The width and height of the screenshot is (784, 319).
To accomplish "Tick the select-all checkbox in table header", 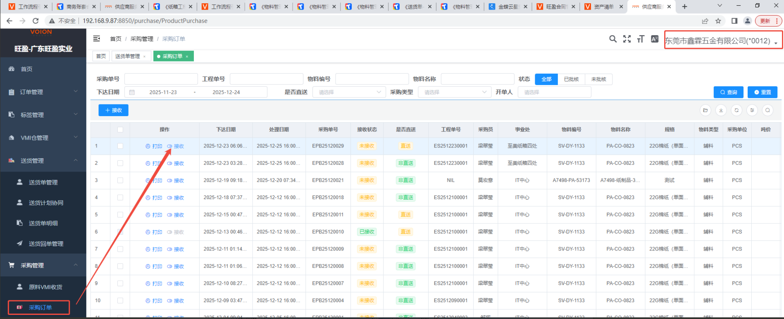I will (x=120, y=129).
